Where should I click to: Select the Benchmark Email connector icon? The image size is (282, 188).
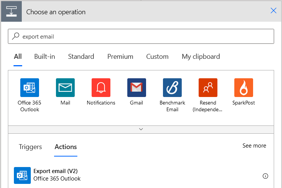172,88
